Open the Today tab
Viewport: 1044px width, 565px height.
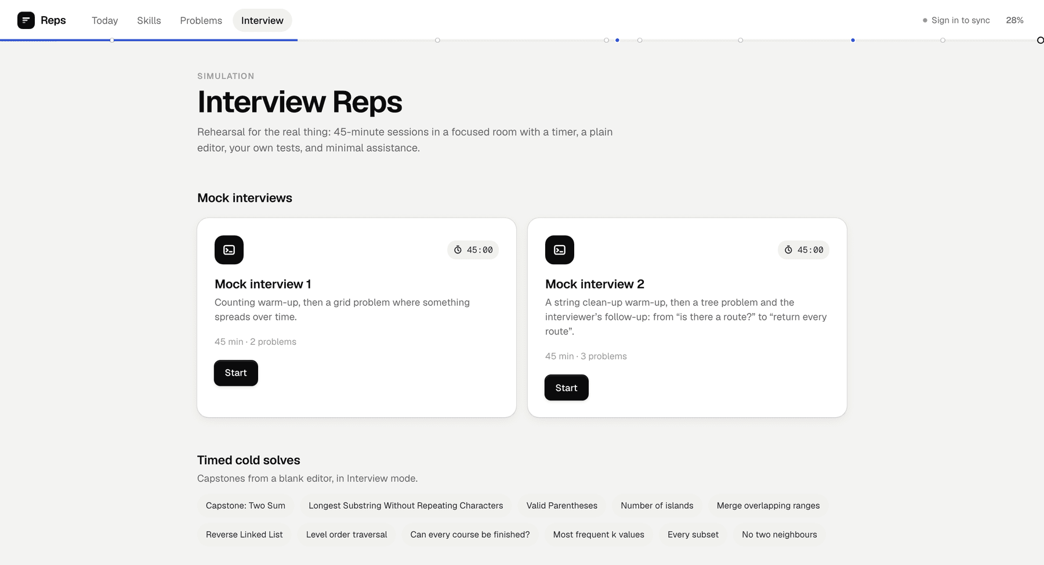pyautogui.click(x=105, y=20)
